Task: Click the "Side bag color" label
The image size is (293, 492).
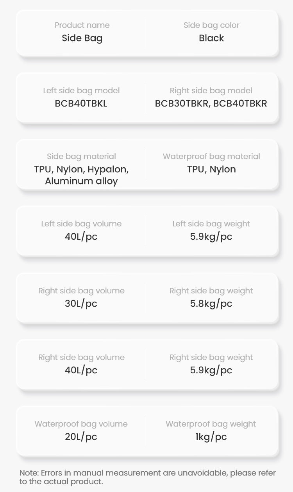Action: coord(211,25)
